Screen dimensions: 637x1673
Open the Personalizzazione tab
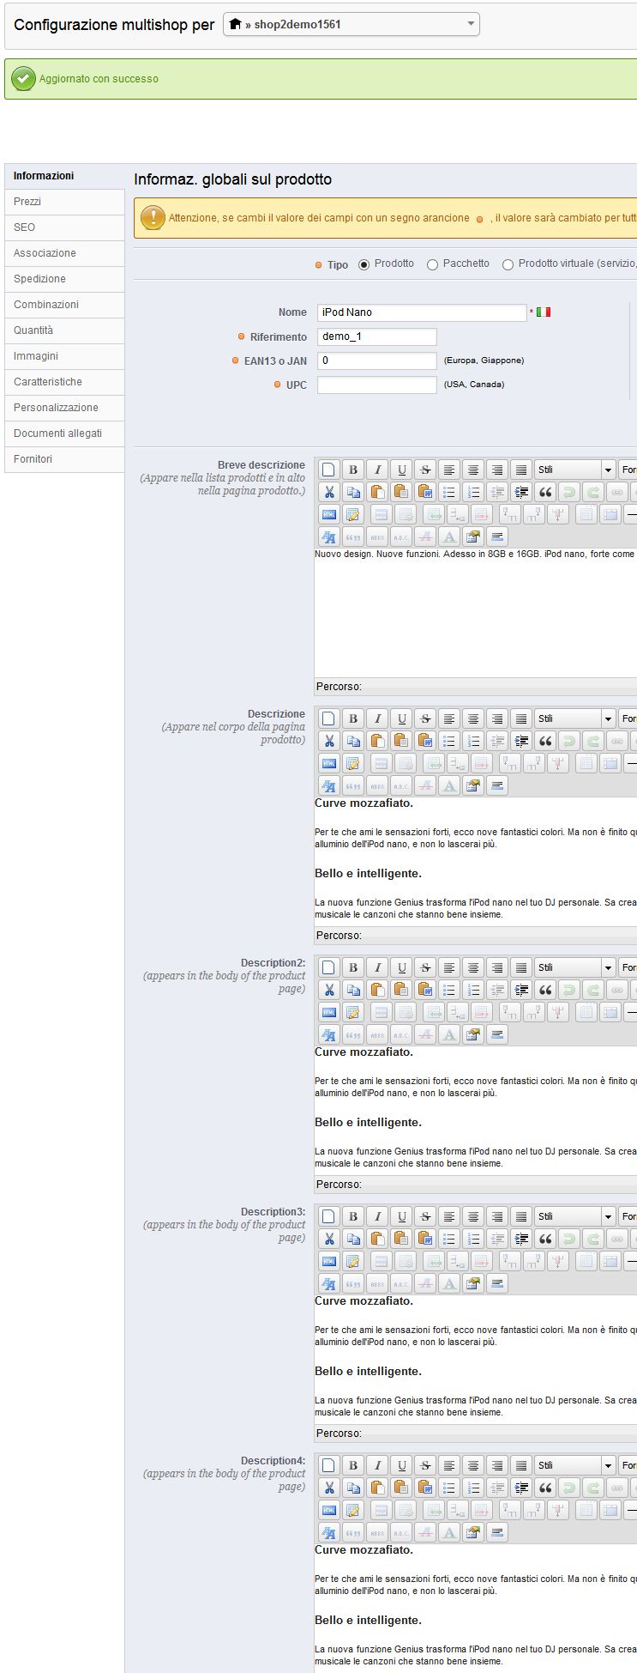click(64, 408)
